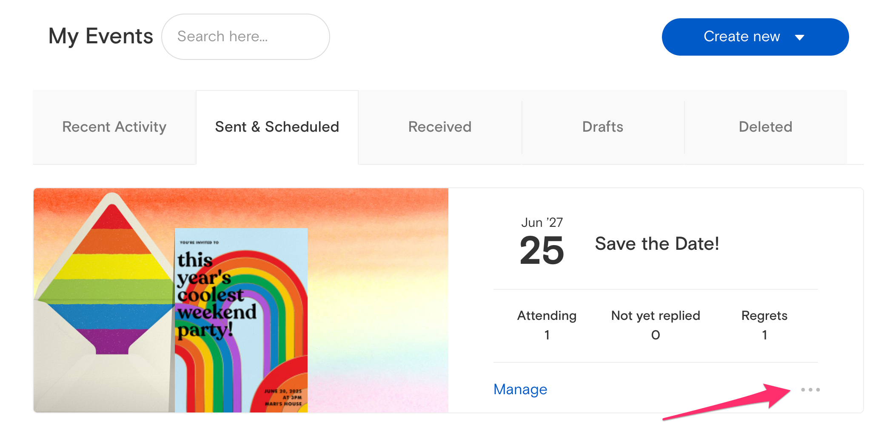Click the rainbow-lined envelope image
The height and width of the screenshot is (435, 884).
click(104, 302)
